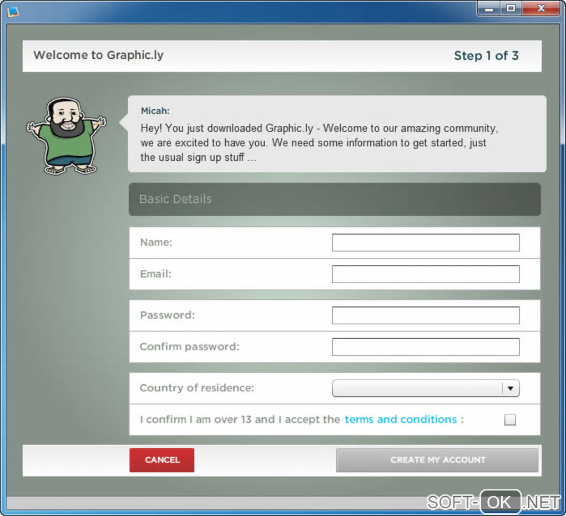Open the terms and conditions link
The image size is (566, 516).
tap(401, 420)
